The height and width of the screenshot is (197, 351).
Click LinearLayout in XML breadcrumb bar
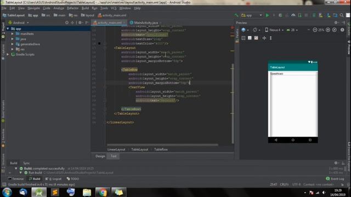click(116, 149)
